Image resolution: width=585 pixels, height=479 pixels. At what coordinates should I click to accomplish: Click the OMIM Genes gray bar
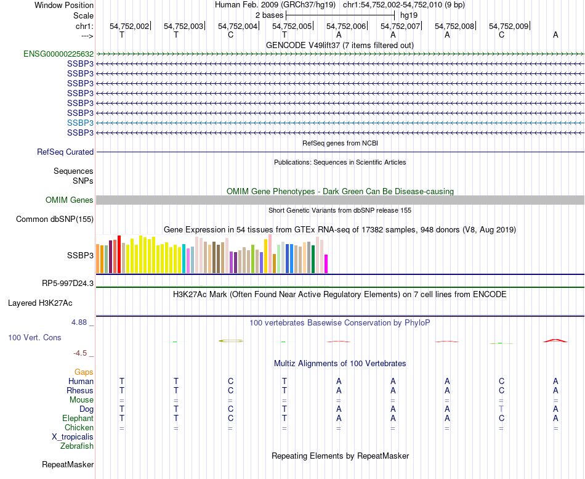click(x=340, y=200)
